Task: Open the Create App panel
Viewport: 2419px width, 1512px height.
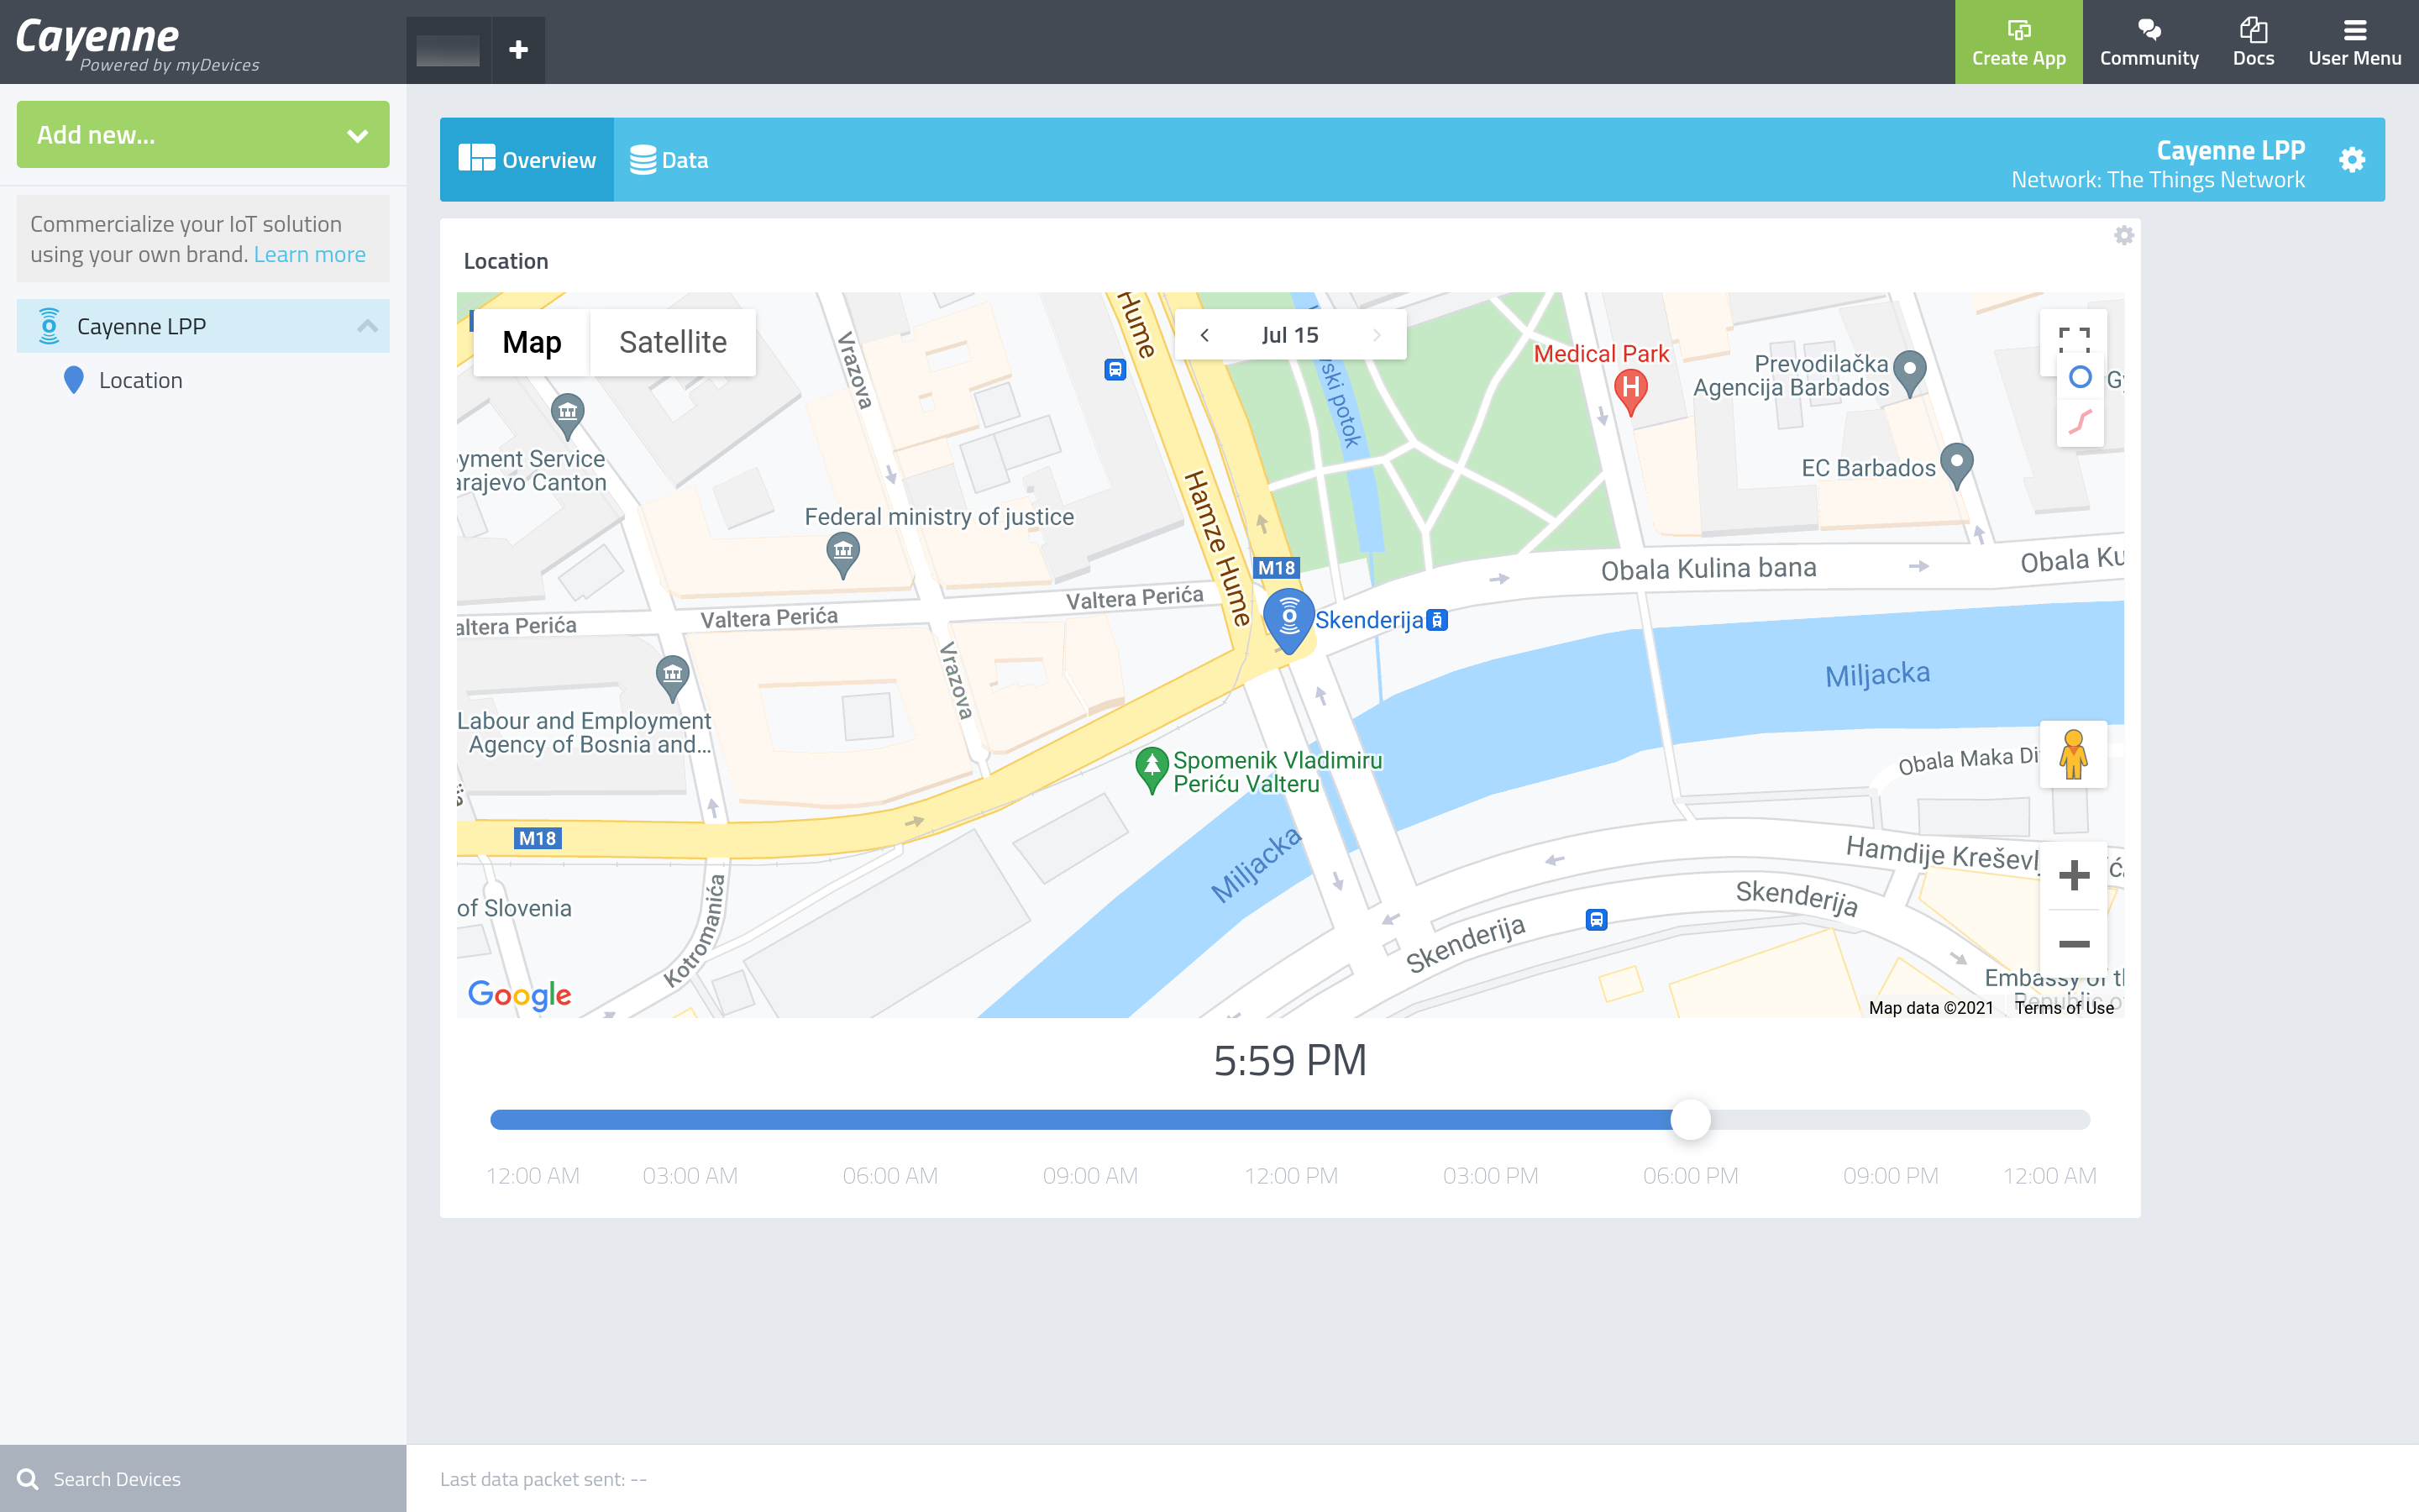Action: pos(2018,42)
